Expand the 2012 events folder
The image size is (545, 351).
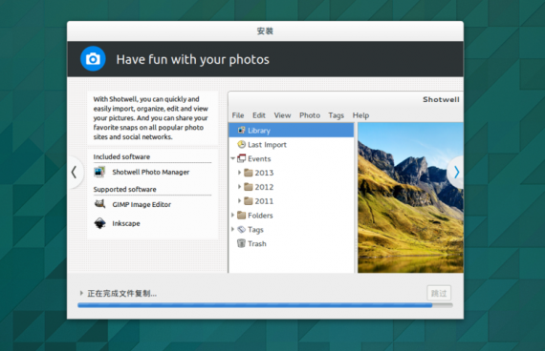[239, 187]
